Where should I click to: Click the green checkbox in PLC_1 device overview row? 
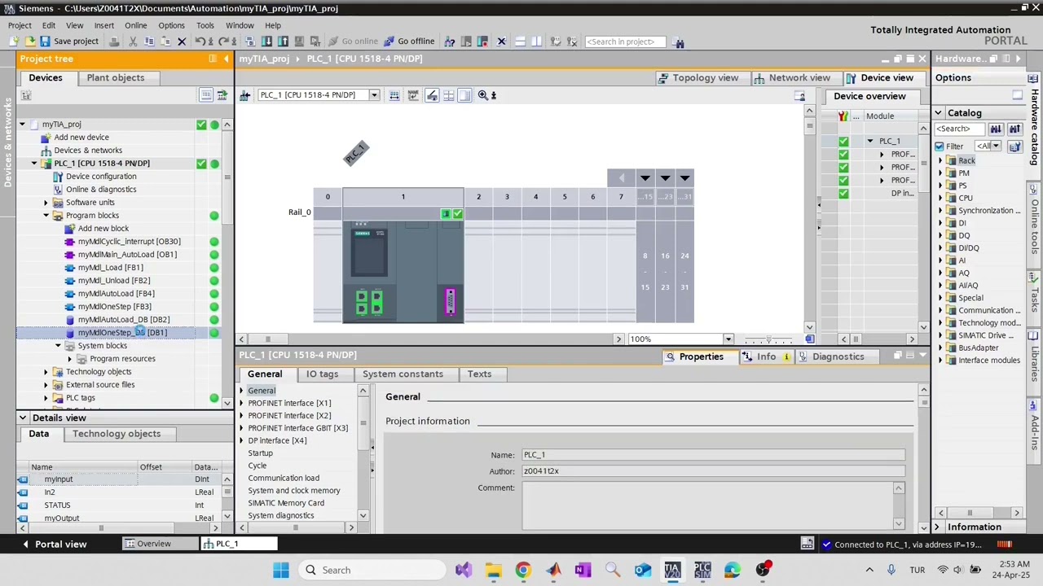click(x=843, y=142)
